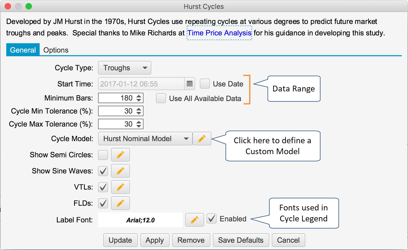Click the FLDs pencil edit icon

pyautogui.click(x=120, y=203)
